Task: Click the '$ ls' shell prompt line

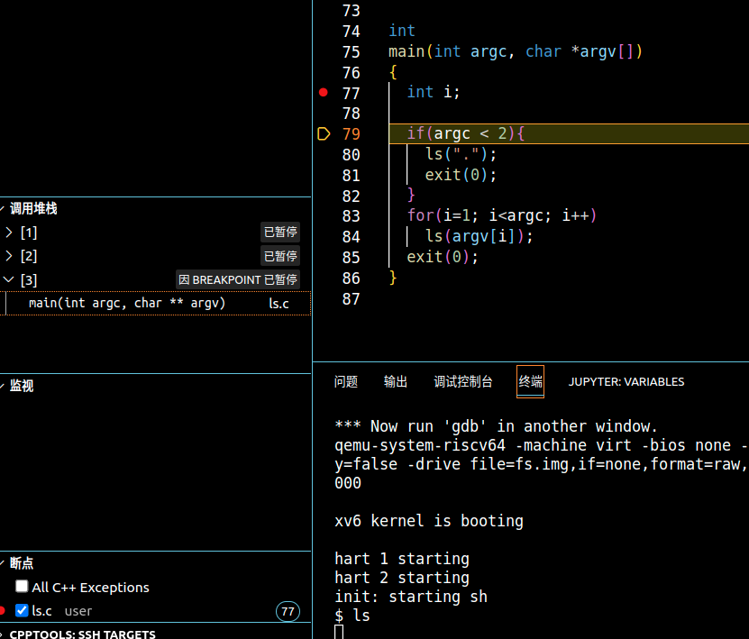Action: coord(352,616)
